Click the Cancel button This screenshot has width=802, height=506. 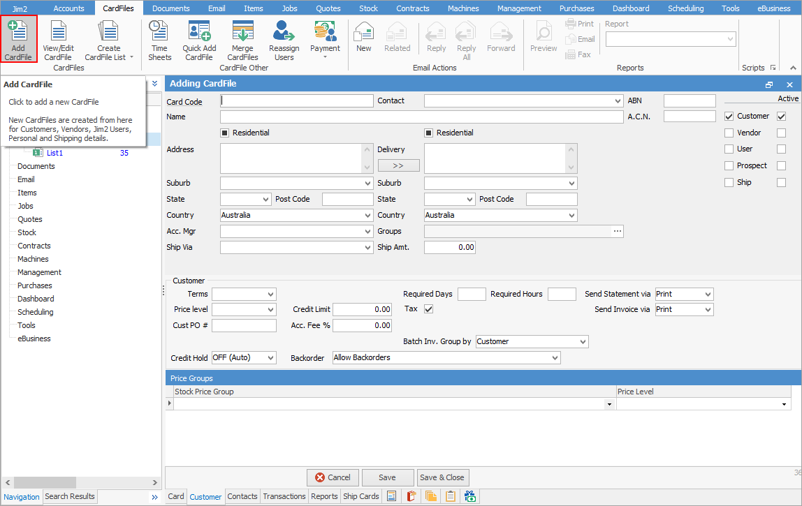333,477
